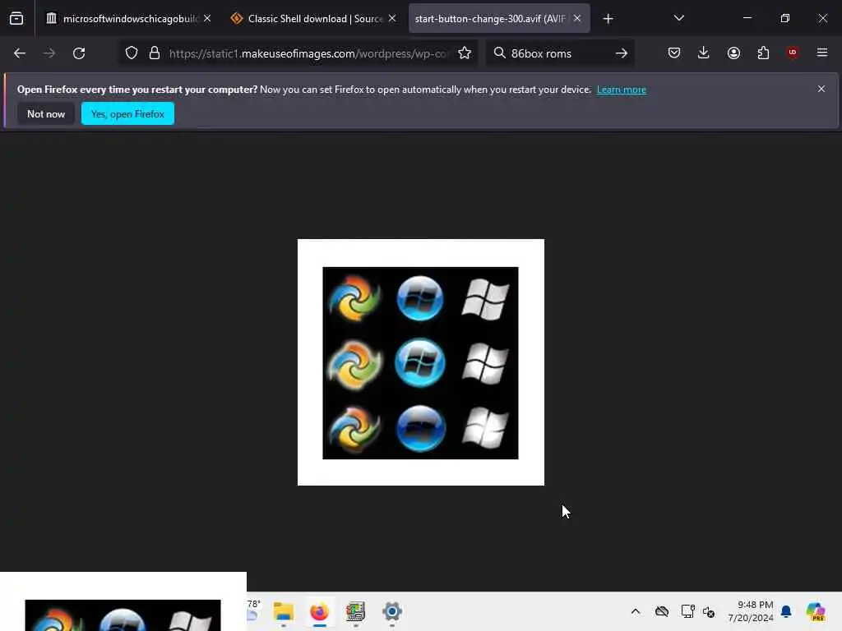Open the taskbar app beside Firefox

coord(355,611)
